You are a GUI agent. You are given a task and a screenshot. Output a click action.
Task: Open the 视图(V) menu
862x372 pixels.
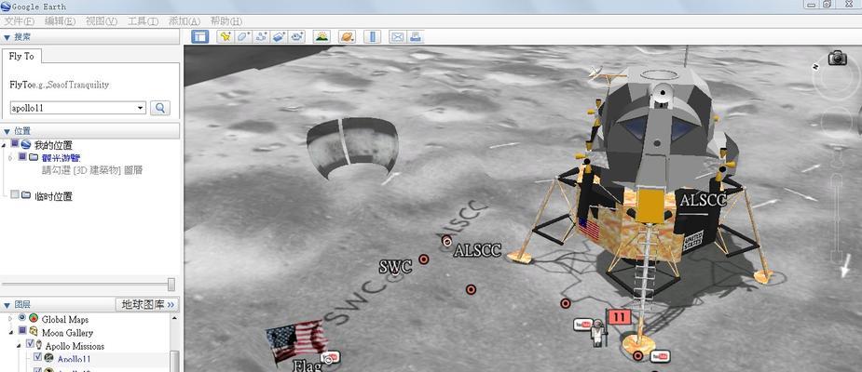click(102, 21)
